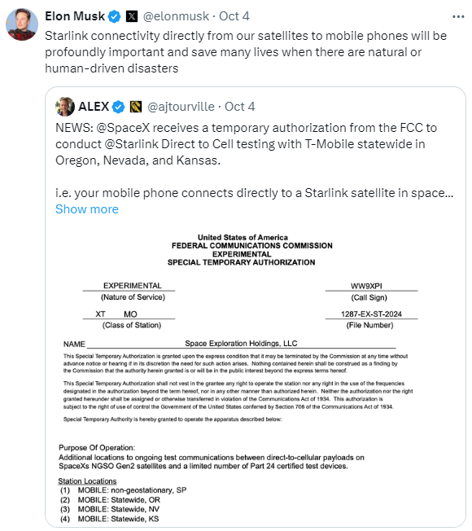The image size is (472, 531).
Task: Click the @Starlink mention in quoted tweet
Action: pos(131,144)
